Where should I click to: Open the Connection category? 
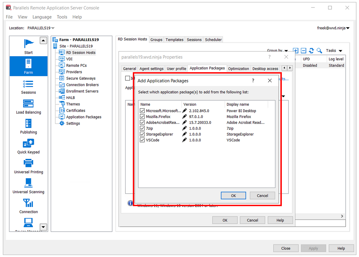tap(28, 206)
